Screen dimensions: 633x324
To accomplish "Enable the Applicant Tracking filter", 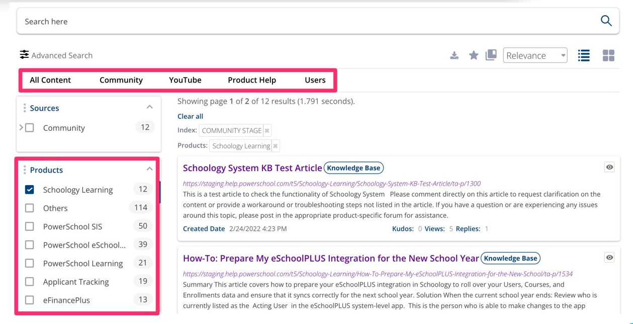I will [x=29, y=282].
